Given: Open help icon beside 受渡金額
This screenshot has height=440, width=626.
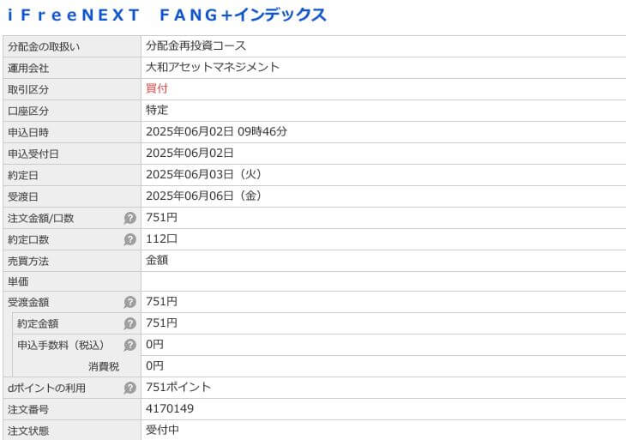Looking at the screenshot, I should point(130,302).
